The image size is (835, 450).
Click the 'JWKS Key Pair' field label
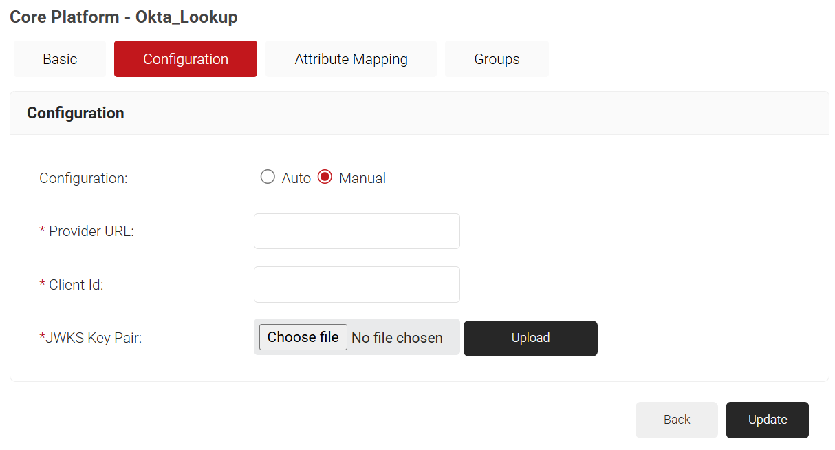tap(94, 338)
